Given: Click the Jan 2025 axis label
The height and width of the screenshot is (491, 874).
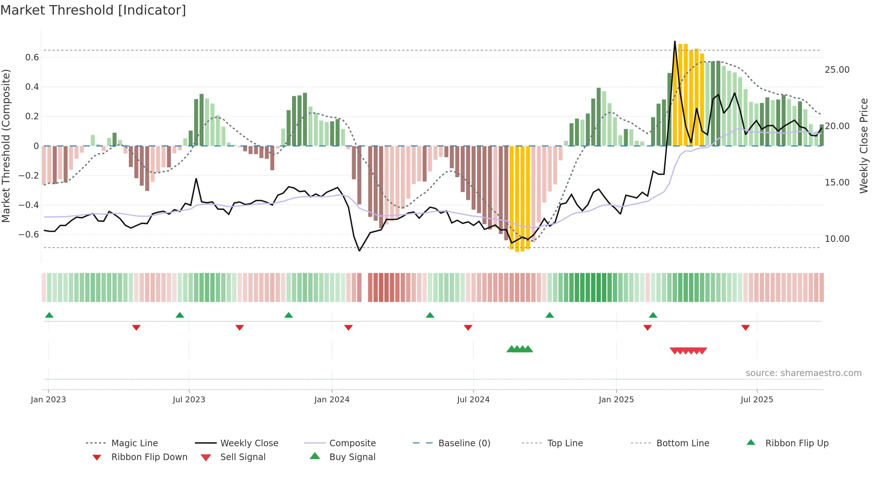Looking at the screenshot, I should point(617,399).
